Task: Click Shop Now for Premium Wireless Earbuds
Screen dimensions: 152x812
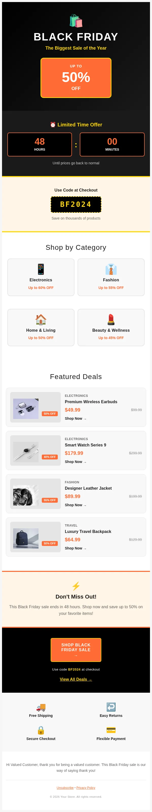Action: pyautogui.click(x=75, y=418)
